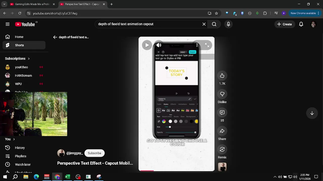Open the tab search dropdown arrow
323x181 pixels.
click(x=4, y=4)
